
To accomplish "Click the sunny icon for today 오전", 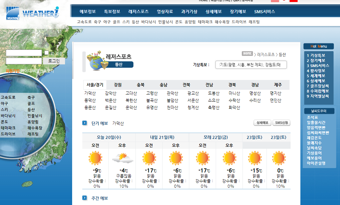I will click(95, 158).
